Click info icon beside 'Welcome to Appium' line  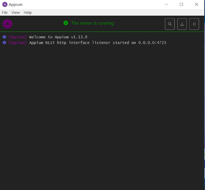pos(4,37)
